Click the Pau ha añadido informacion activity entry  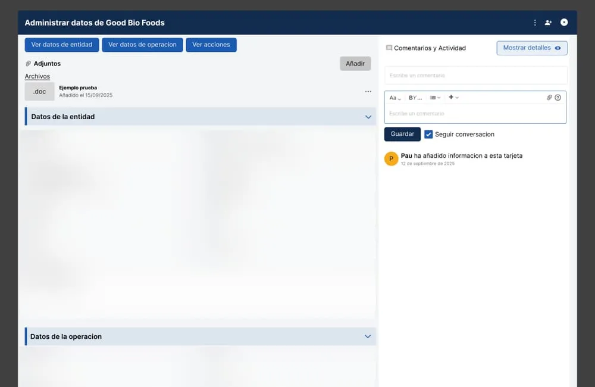pos(462,156)
